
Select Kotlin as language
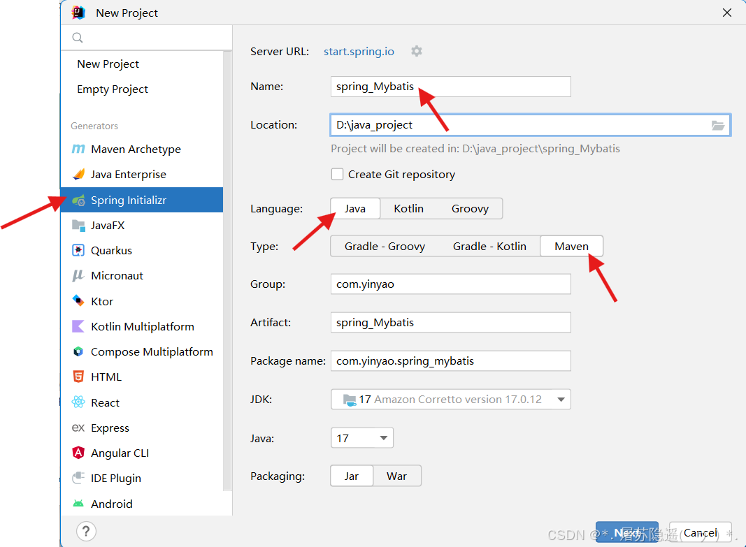[x=408, y=209]
